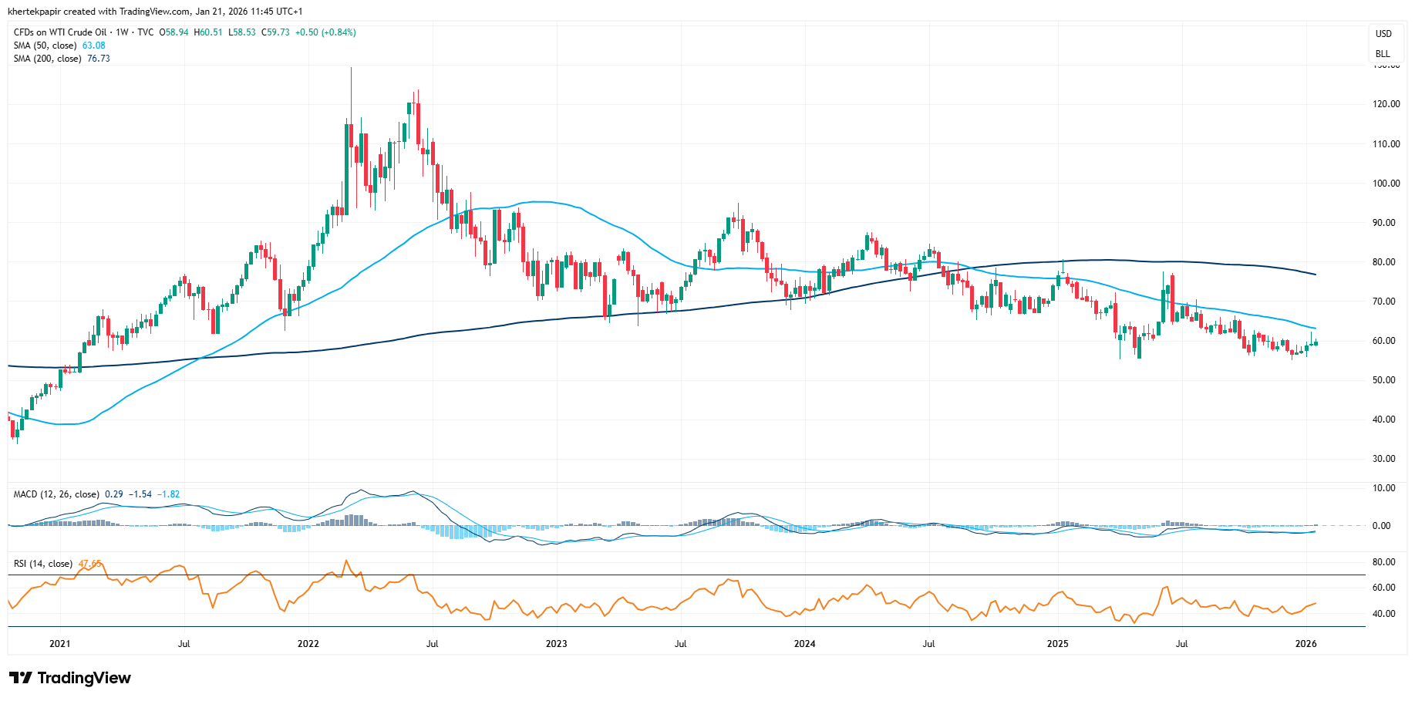Click the 2026 label on time axis
This screenshot has height=701, width=1415.
(x=1306, y=644)
